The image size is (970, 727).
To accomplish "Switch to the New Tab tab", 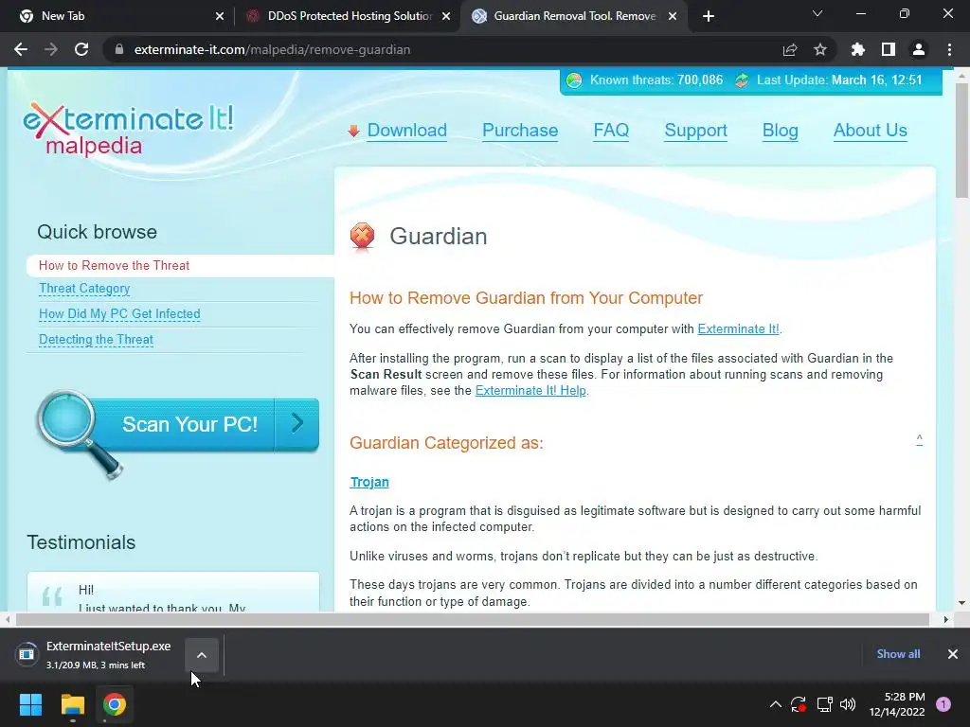I will tap(117, 16).
